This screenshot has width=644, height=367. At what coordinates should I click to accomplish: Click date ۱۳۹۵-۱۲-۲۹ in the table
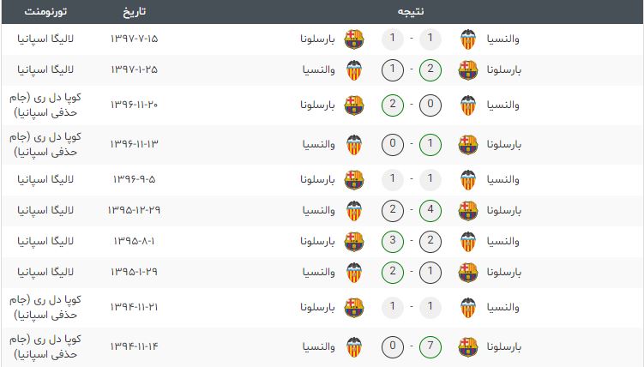pyautogui.click(x=135, y=210)
